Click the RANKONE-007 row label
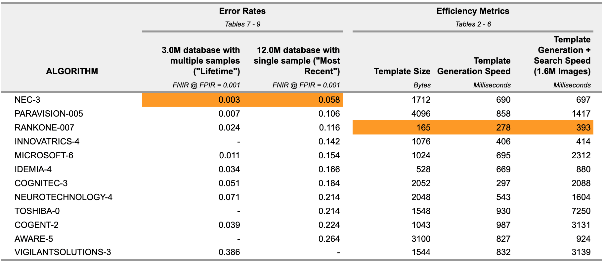 click(44, 128)
